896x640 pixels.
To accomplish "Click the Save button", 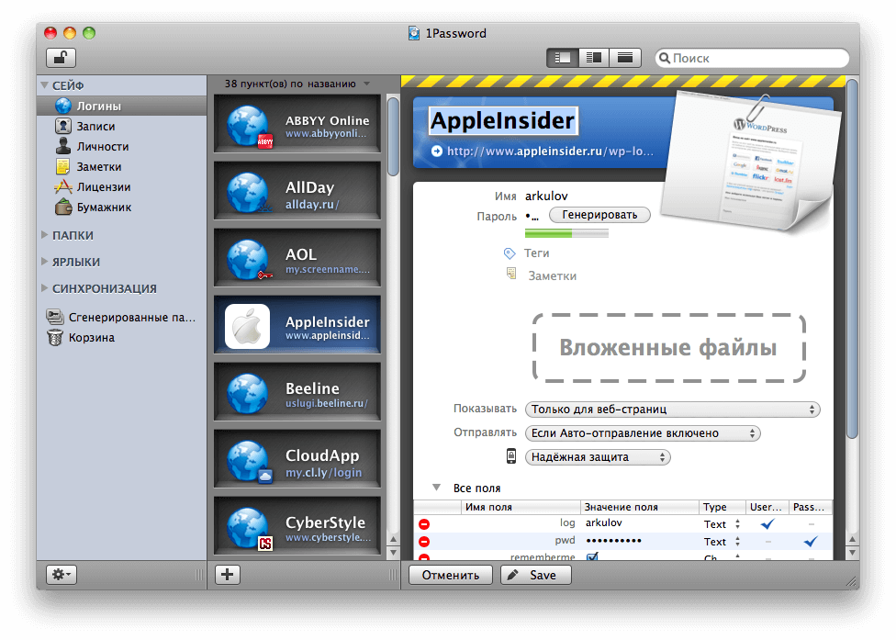I will pos(536,575).
